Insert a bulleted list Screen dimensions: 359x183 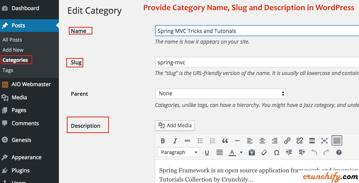pos(200,140)
